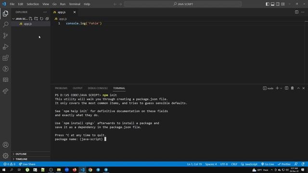Screen dimensions: 308x173
Task: Toggle the primary sidebar layout button
Action: 268,4
